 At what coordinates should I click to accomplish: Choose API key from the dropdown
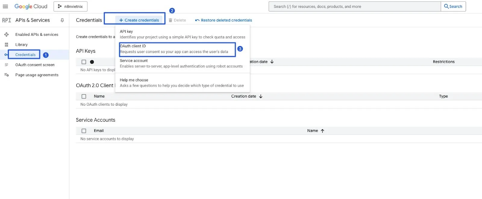pyautogui.click(x=183, y=34)
